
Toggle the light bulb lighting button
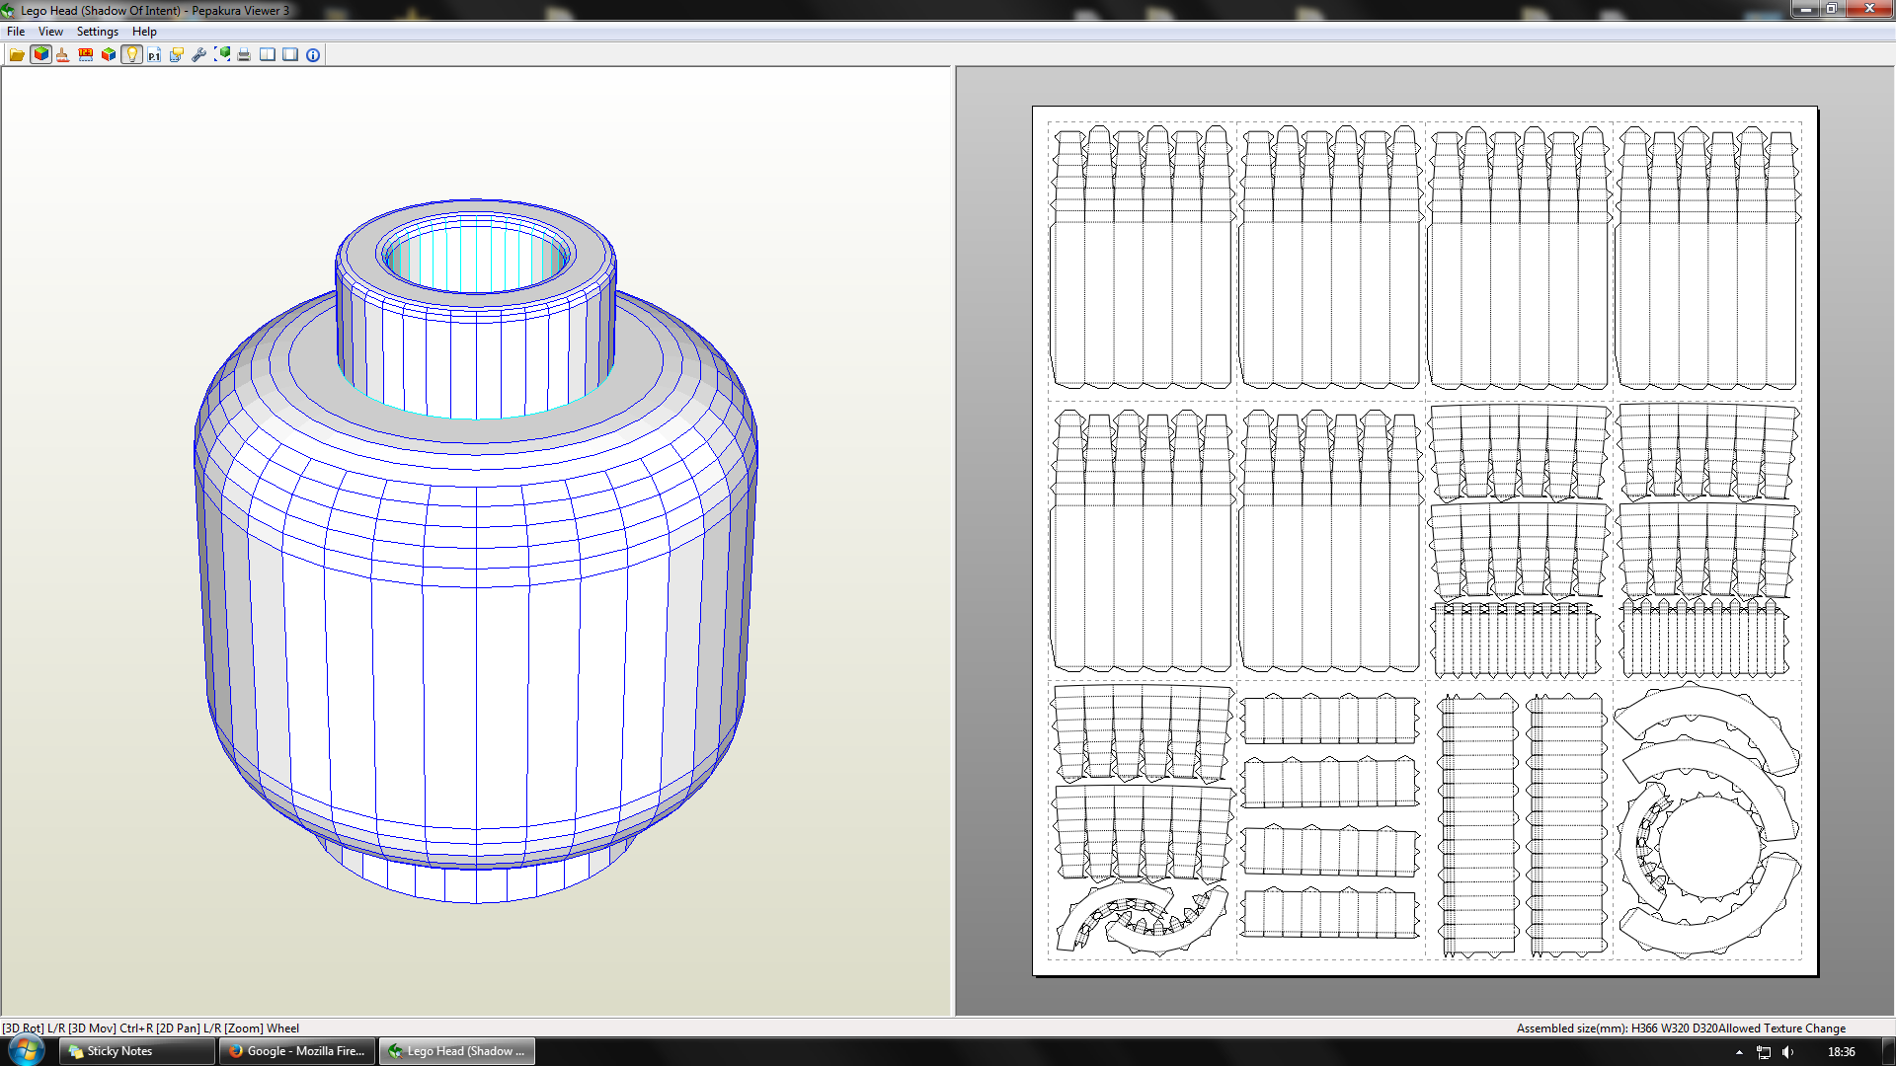click(x=131, y=55)
